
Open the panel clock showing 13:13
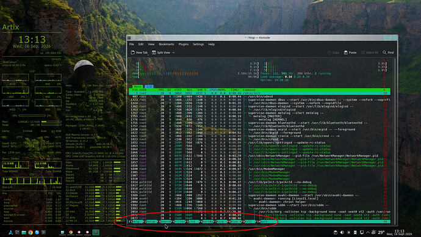click(399, 233)
